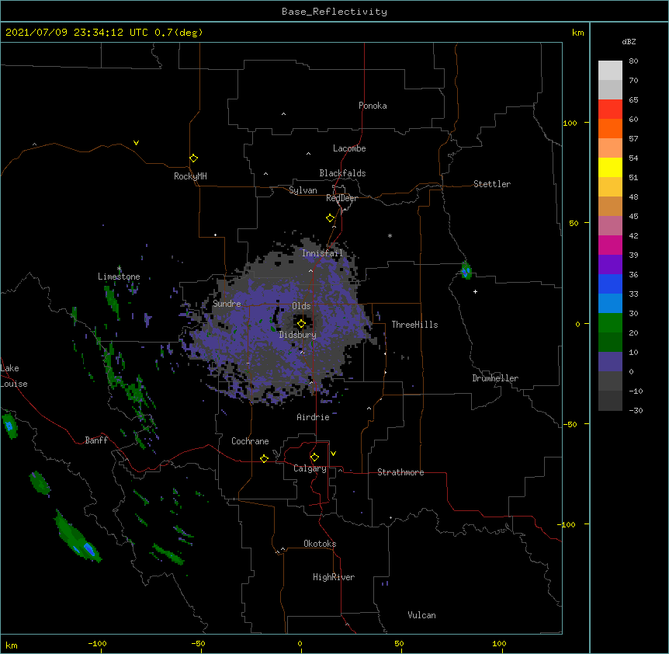The height and width of the screenshot is (654, 669).
Task: Click the yellow V marker east of Calgary
Action: coord(333,454)
